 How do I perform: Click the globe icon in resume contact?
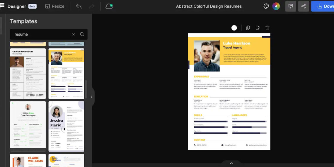pos(247,145)
